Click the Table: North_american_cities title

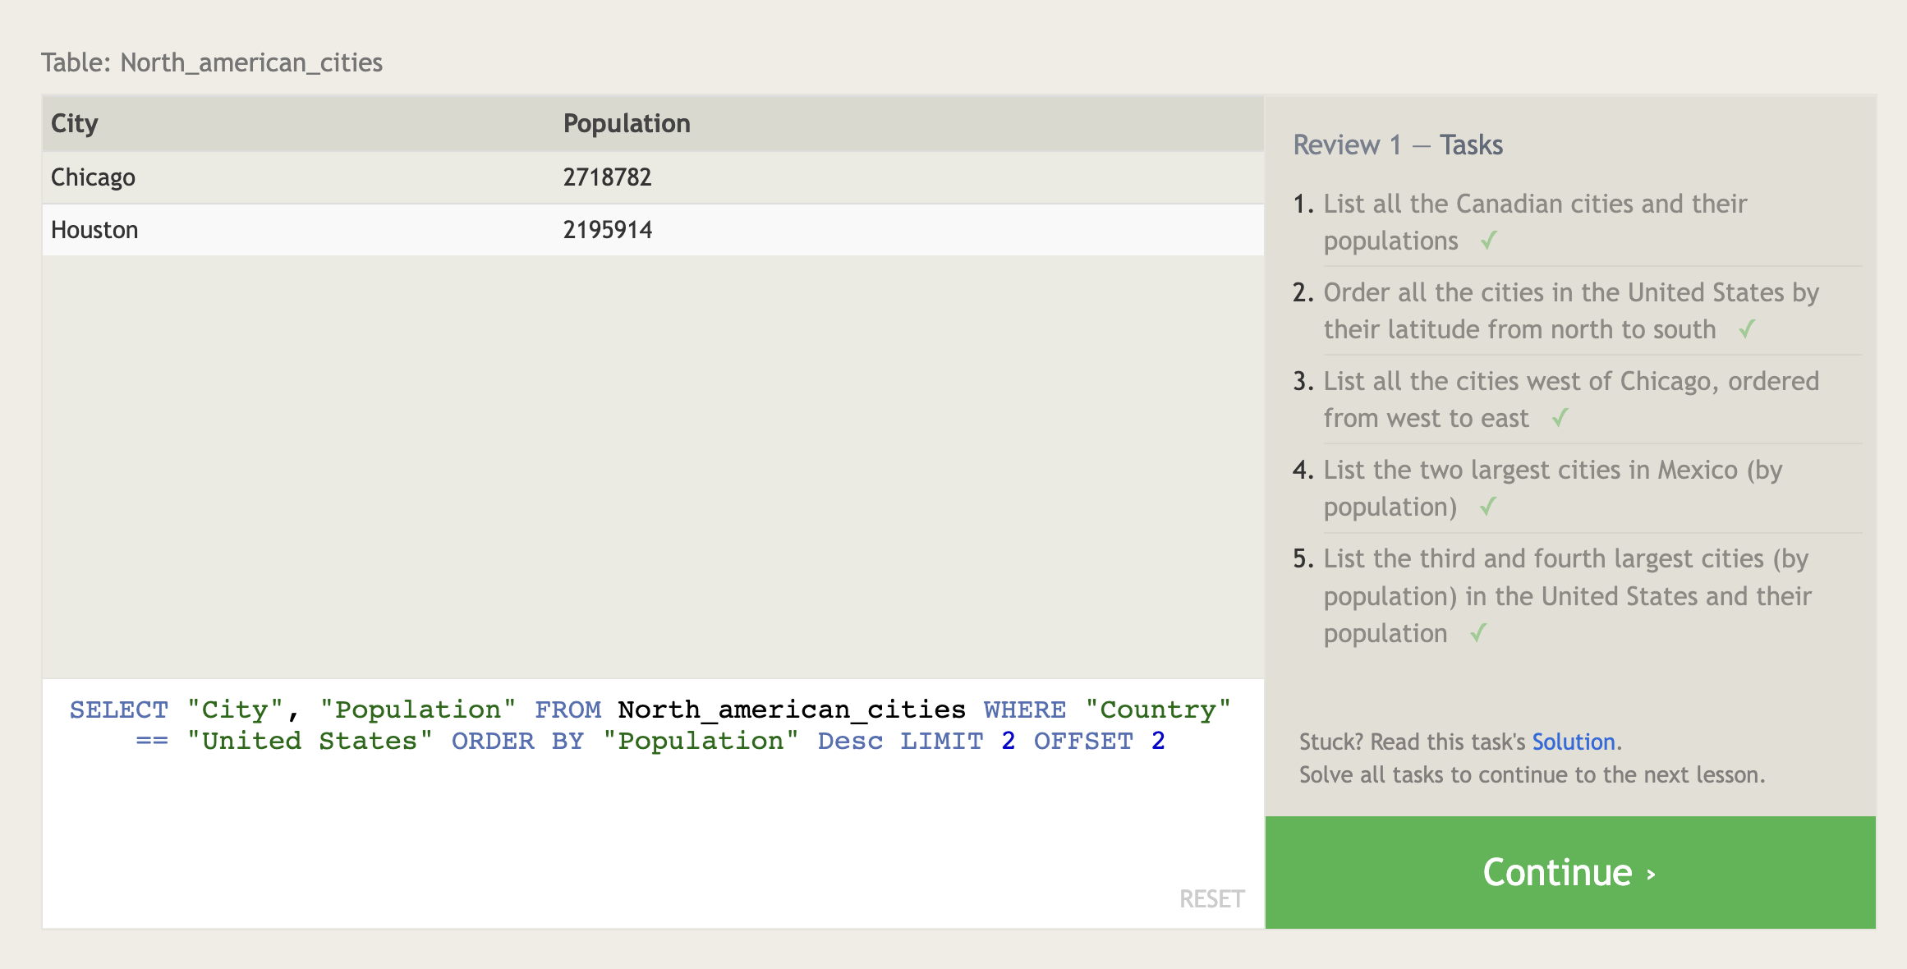pyautogui.click(x=212, y=62)
